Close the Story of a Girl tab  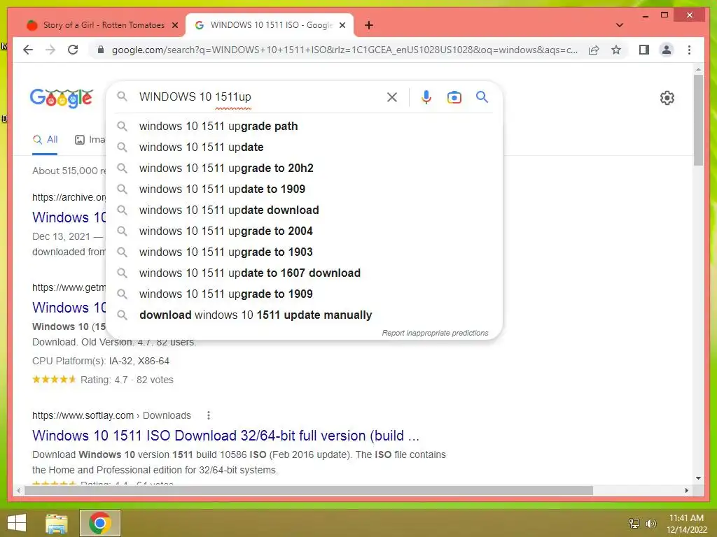point(174,25)
